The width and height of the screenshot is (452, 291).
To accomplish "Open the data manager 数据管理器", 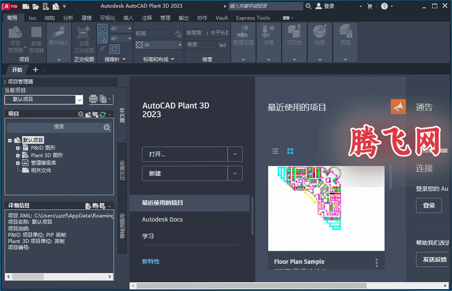I will [x=37, y=39].
